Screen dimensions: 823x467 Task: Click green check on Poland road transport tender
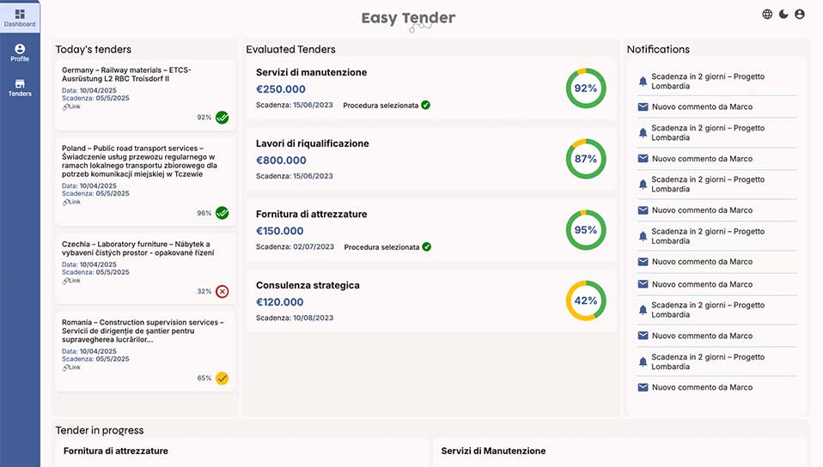pos(222,213)
